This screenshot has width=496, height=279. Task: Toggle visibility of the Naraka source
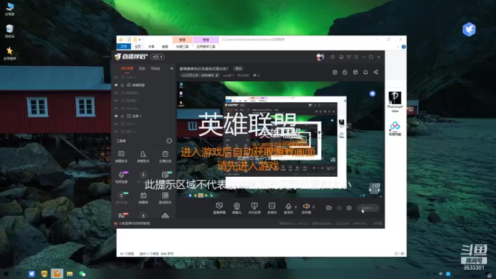click(x=116, y=108)
